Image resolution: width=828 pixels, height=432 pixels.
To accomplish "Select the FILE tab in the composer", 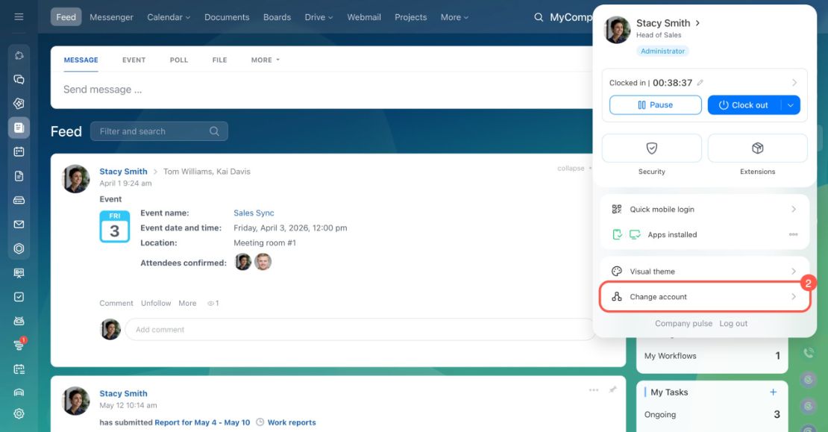I will click(x=219, y=60).
